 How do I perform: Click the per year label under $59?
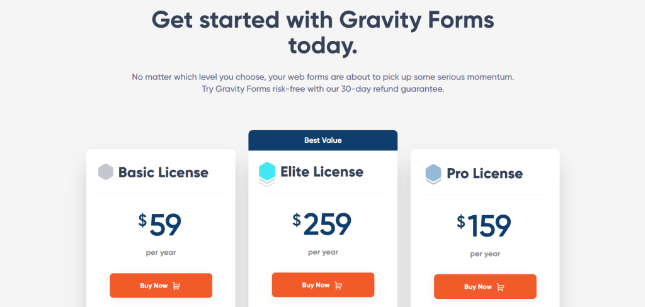(x=161, y=253)
